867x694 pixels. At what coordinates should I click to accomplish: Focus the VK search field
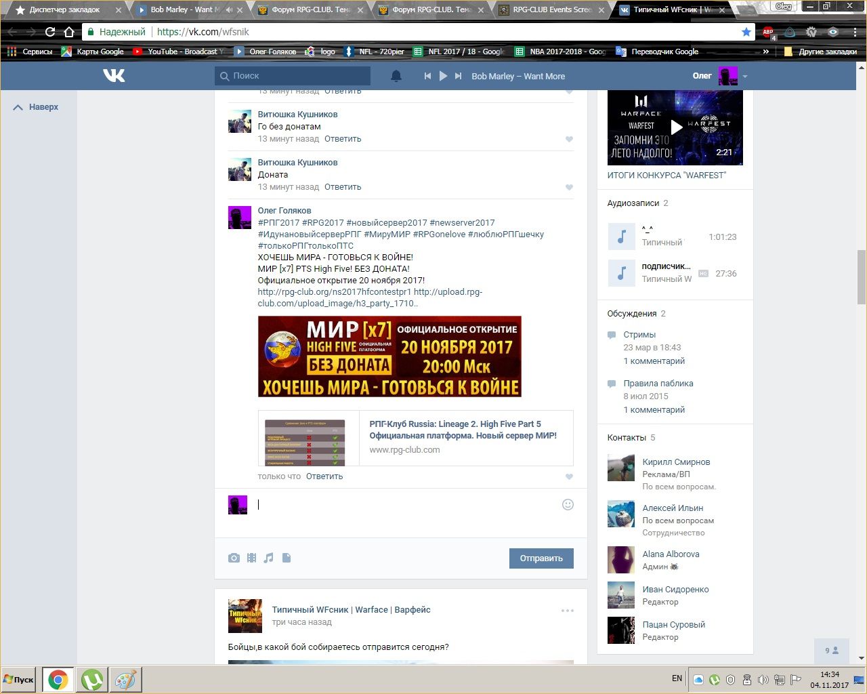click(293, 76)
